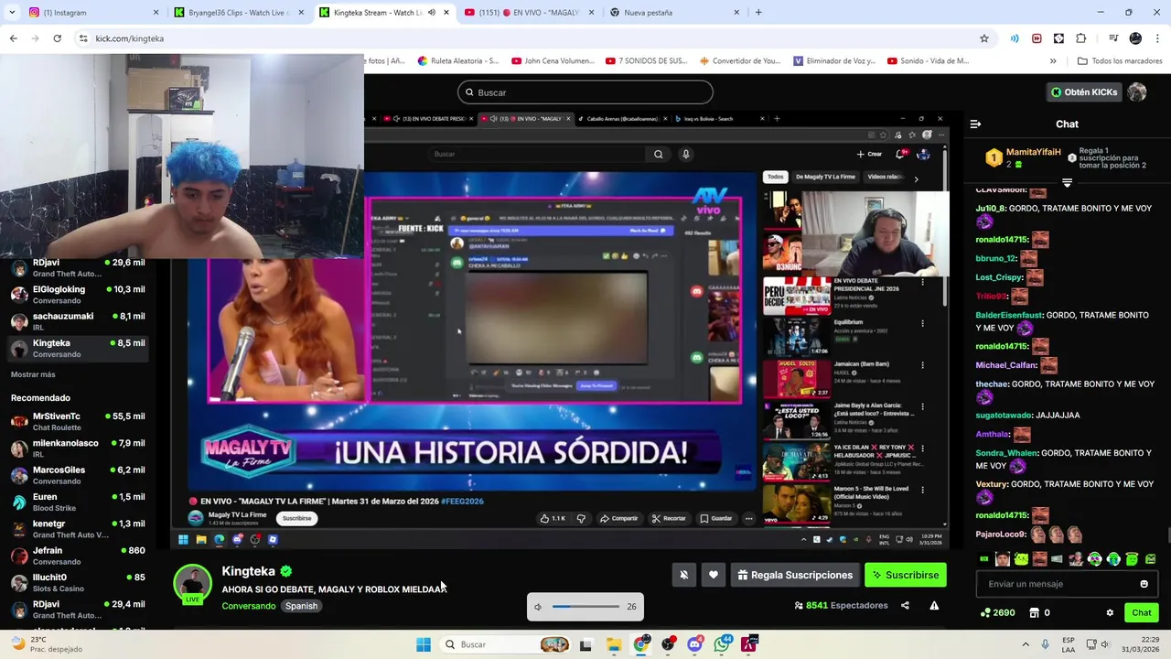This screenshot has height=659, width=1171.
Task: Open the Kick shop icon next to 0
Action: (1035, 612)
